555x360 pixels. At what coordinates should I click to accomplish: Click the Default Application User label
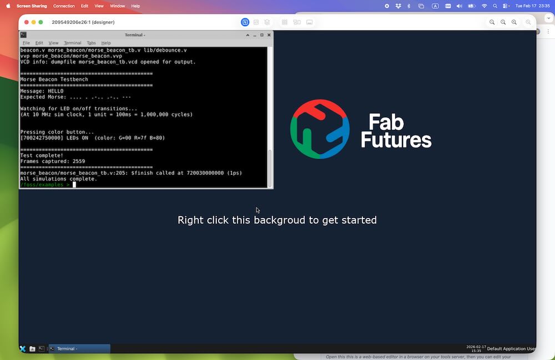(x=511, y=349)
